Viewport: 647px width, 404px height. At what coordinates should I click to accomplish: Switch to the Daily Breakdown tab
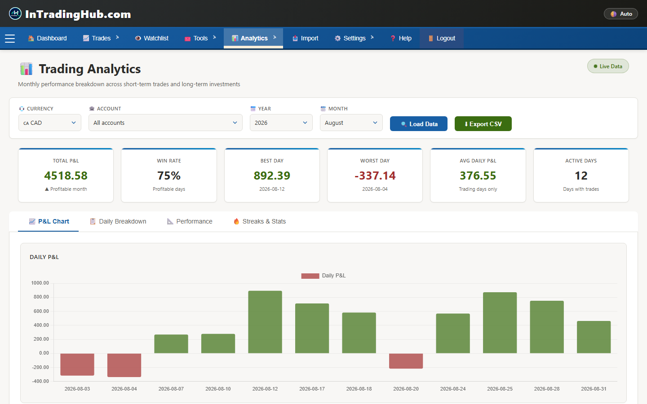click(x=118, y=221)
